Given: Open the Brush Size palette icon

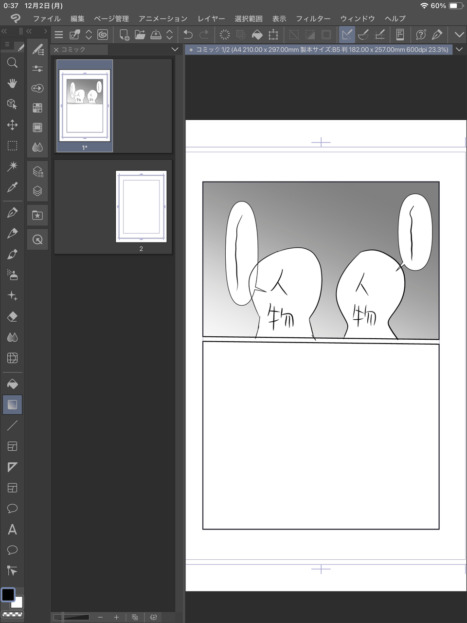Looking at the screenshot, I should pos(37,88).
